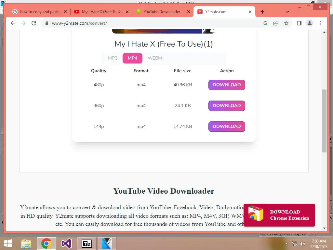Image resolution: width=333 pixels, height=250 pixels.
Task: Open 7-Zip from taskbar
Action: click(x=87, y=243)
